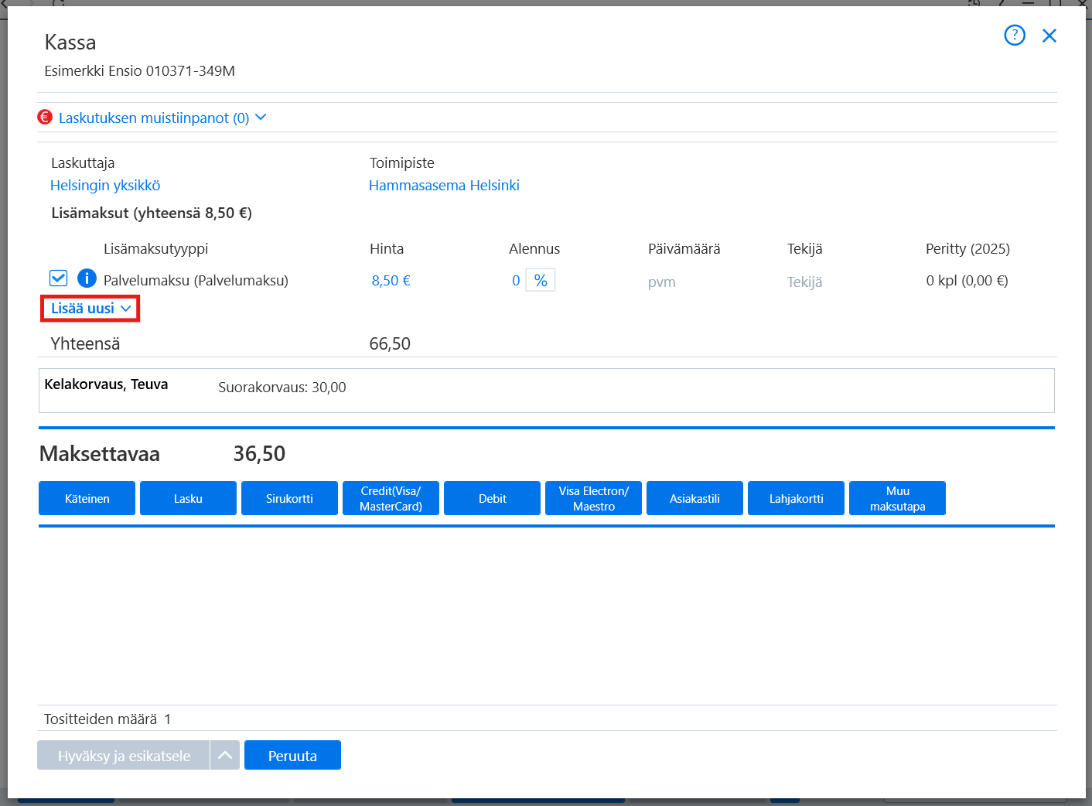Image resolution: width=1092 pixels, height=806 pixels.
Task: Click the red euro icon by Laskutuksen muistiinpanot
Action: point(45,118)
